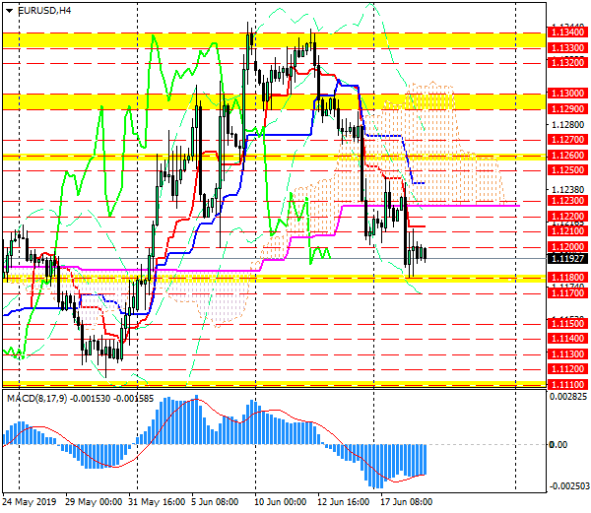Click the 5 Jun 08:00 time label
The image size is (591, 513).
[220, 501]
